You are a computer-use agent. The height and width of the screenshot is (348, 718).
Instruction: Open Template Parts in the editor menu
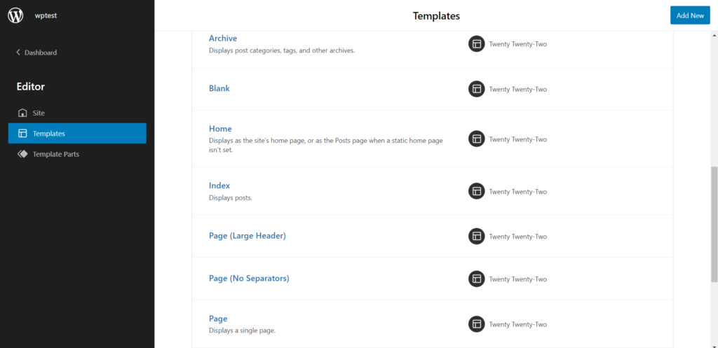click(x=55, y=154)
